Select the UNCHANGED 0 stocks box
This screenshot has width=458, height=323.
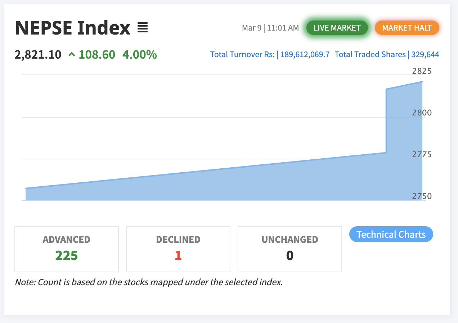290,249
